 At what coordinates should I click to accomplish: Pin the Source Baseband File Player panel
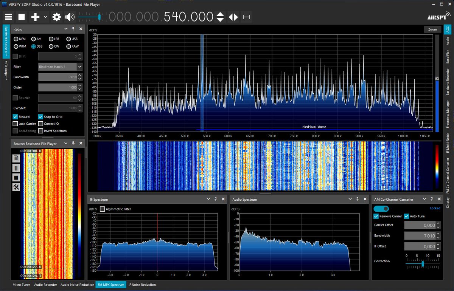73,144
